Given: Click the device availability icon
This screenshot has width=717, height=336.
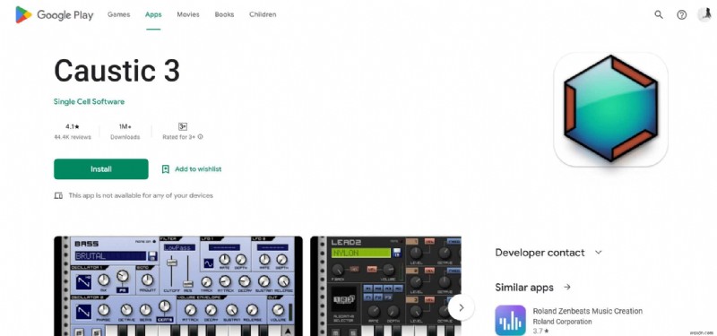Looking at the screenshot, I should pos(58,195).
